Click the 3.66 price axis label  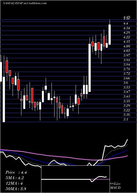tap(127, 78)
